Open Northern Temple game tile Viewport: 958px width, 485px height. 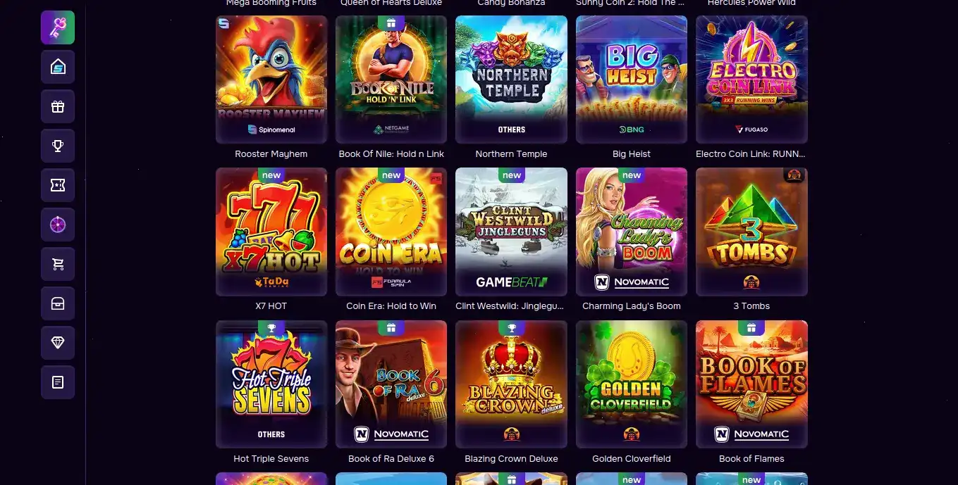tap(511, 80)
